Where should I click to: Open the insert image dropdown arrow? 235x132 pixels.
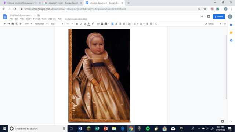click(x=108, y=24)
